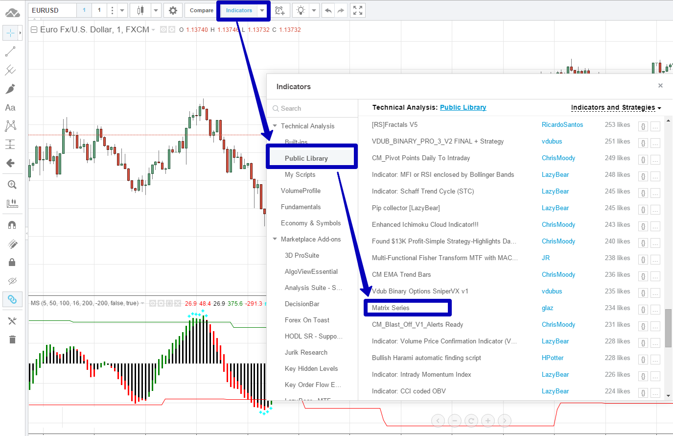This screenshot has height=436, width=673.
Task: Select the trend line drawing tool
Action: click(x=10, y=51)
